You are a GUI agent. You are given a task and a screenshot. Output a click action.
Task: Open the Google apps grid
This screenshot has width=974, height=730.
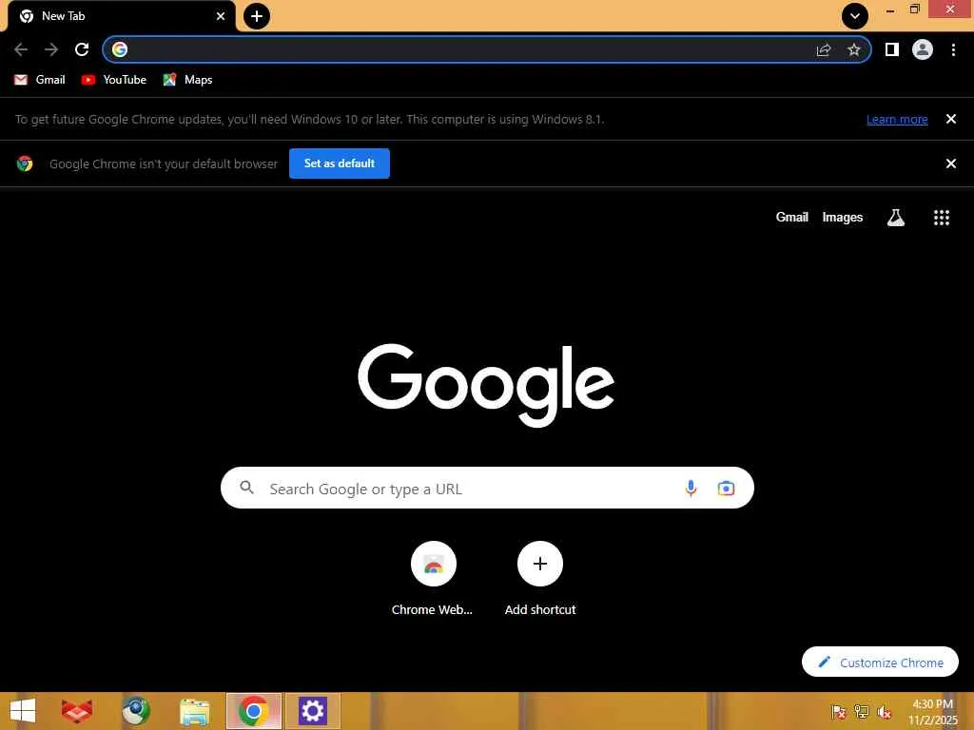[x=942, y=218]
